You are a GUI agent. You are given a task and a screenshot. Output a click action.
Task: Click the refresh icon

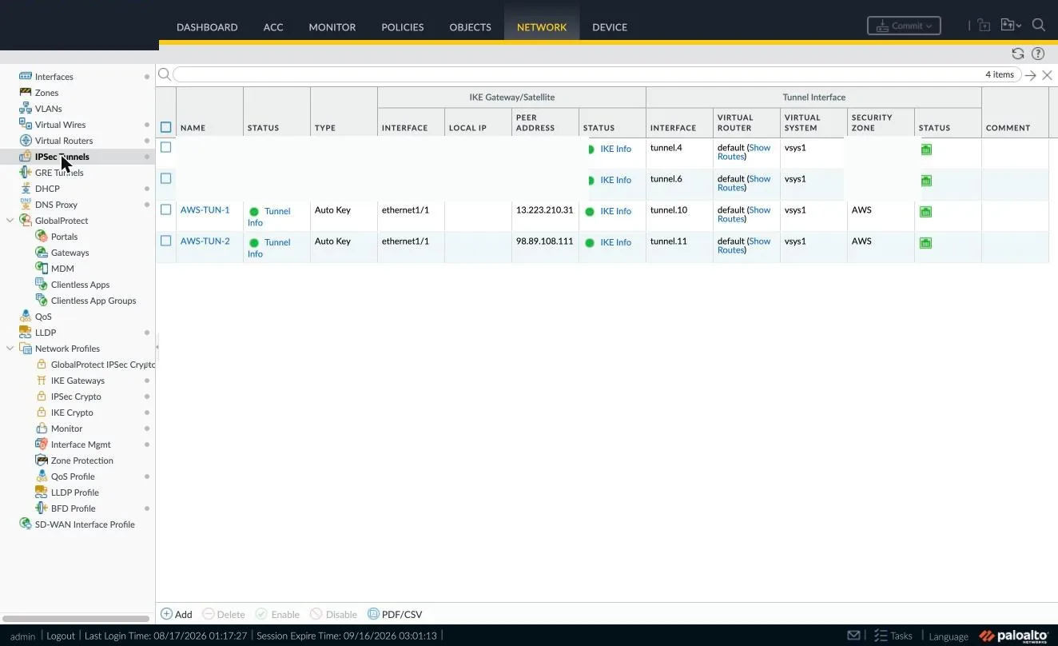[x=1018, y=54]
